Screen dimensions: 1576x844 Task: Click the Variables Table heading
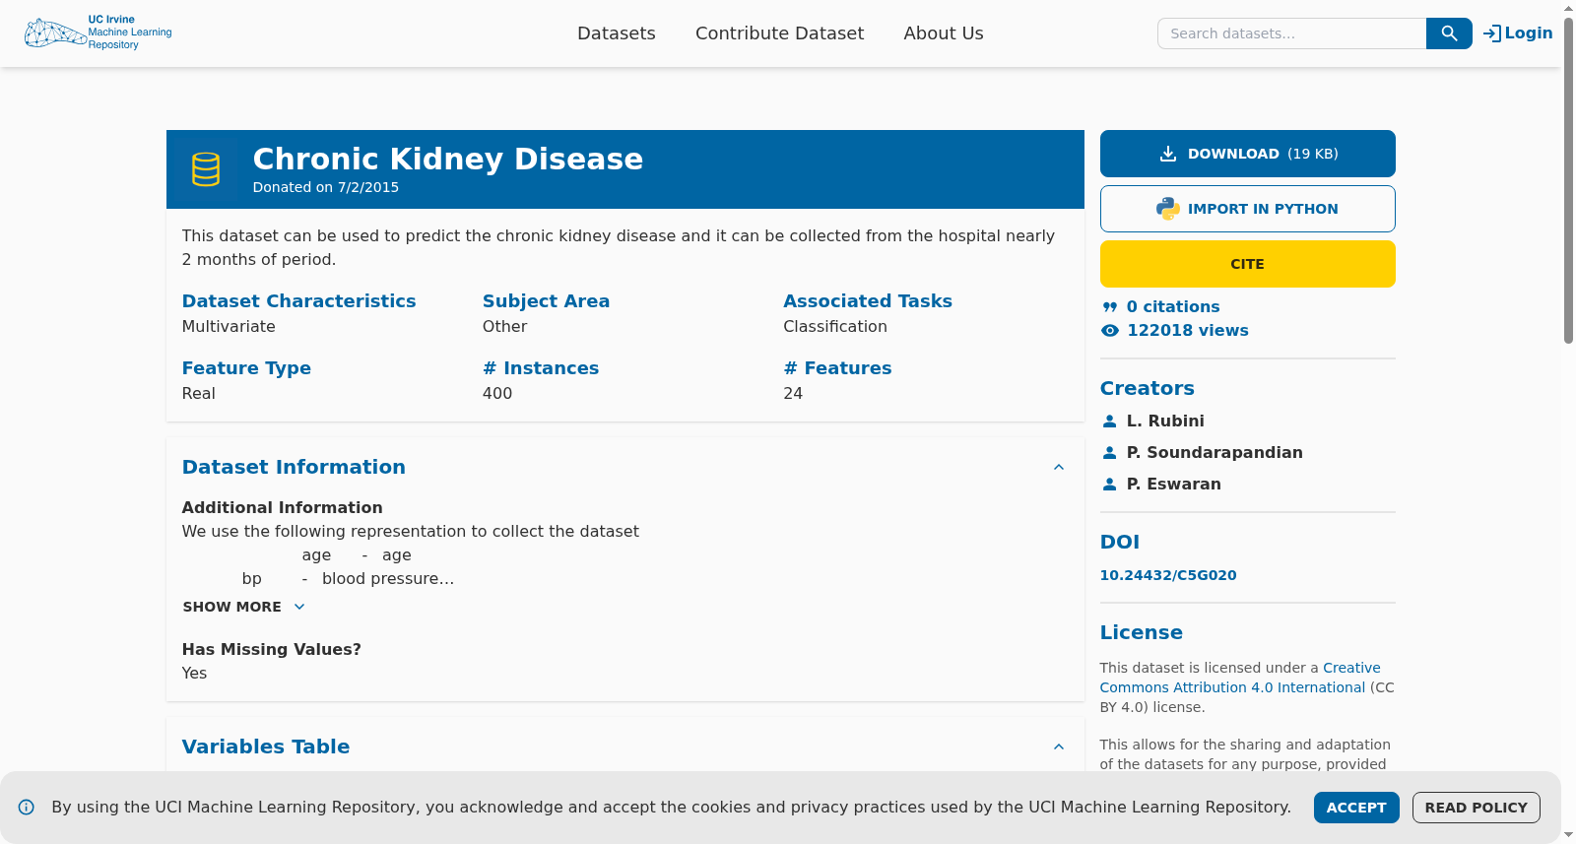266,747
